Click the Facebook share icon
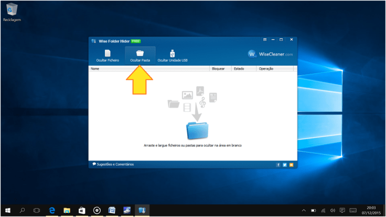The width and height of the screenshot is (386, 217). (x=278, y=165)
